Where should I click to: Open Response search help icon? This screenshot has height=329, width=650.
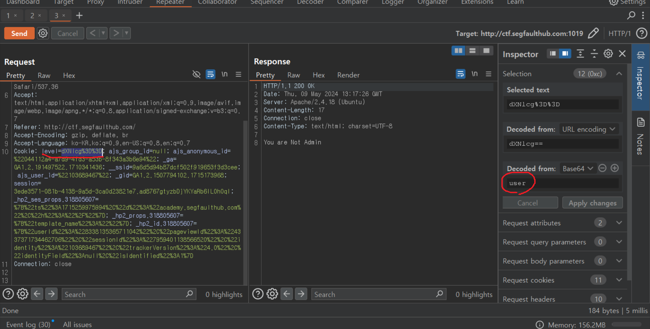258,294
